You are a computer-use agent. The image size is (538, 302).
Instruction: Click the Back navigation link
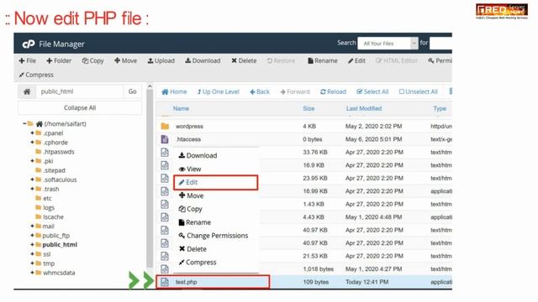pyautogui.click(x=260, y=91)
